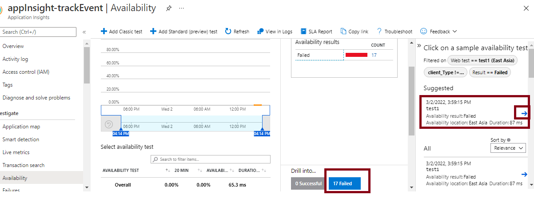Click the Web test == test1 (East Asia) filter pill
This screenshot has height=203, width=534.
click(482, 60)
